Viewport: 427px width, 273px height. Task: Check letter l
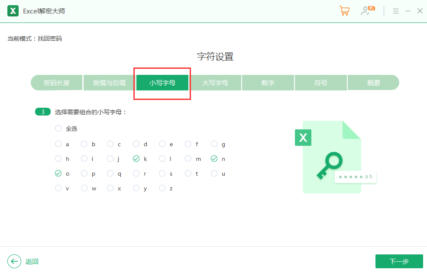click(162, 159)
